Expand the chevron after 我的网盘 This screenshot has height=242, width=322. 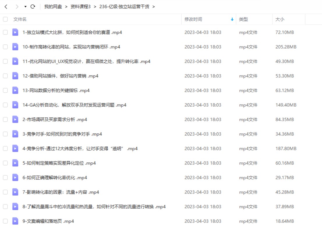(66, 7)
